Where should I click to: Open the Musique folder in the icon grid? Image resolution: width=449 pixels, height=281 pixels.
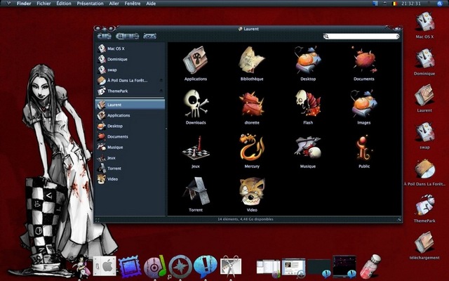tap(308, 148)
